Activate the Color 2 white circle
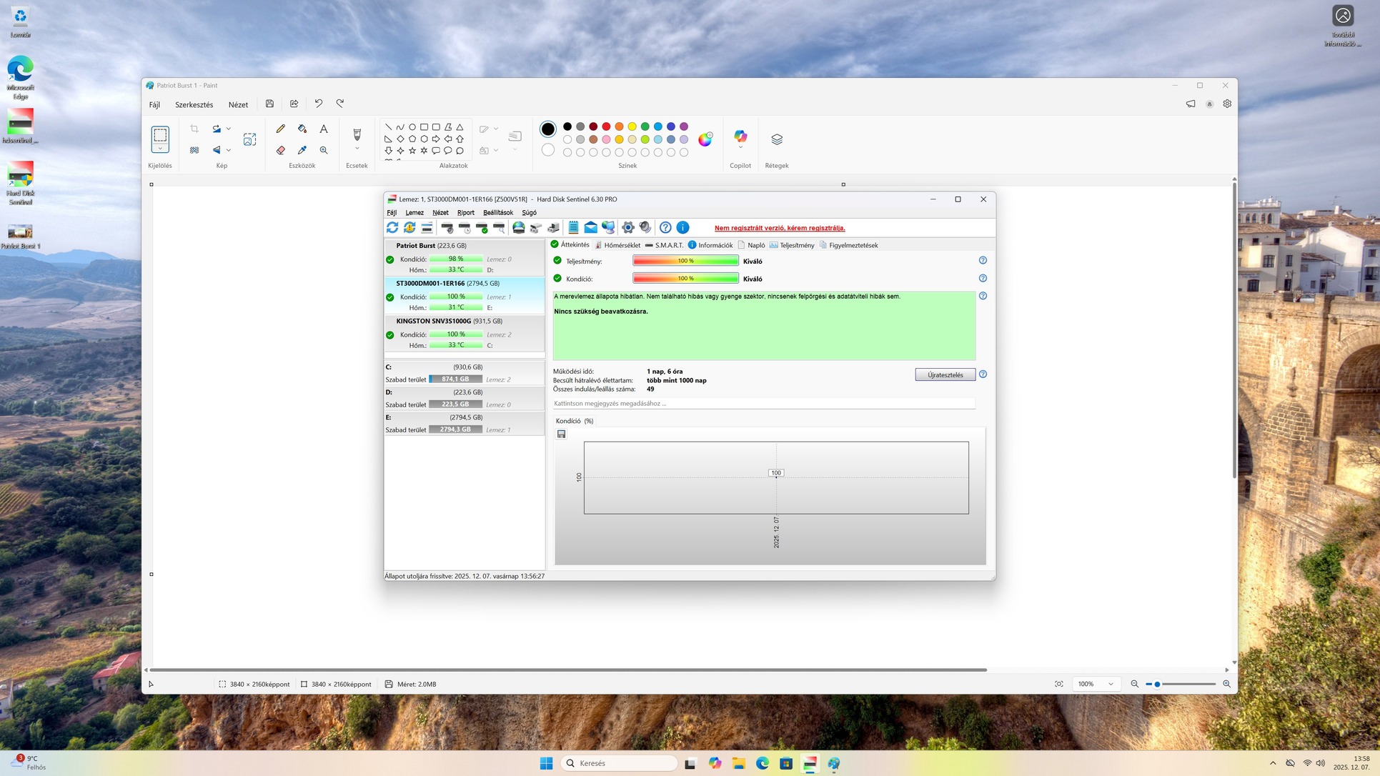 [547, 150]
